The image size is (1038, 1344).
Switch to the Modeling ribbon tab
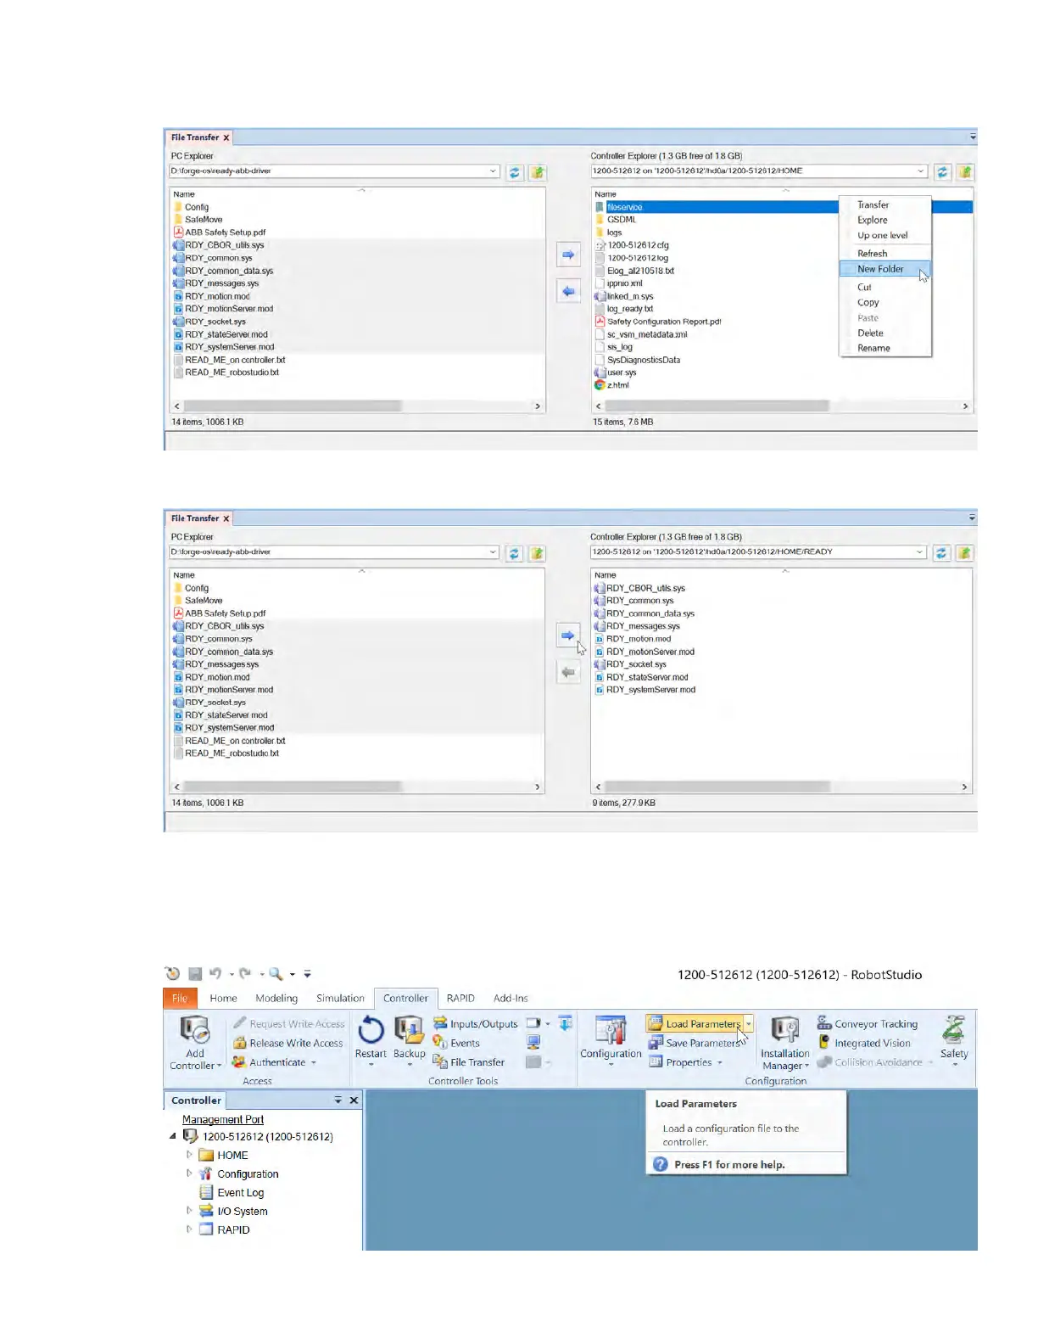pyautogui.click(x=276, y=998)
